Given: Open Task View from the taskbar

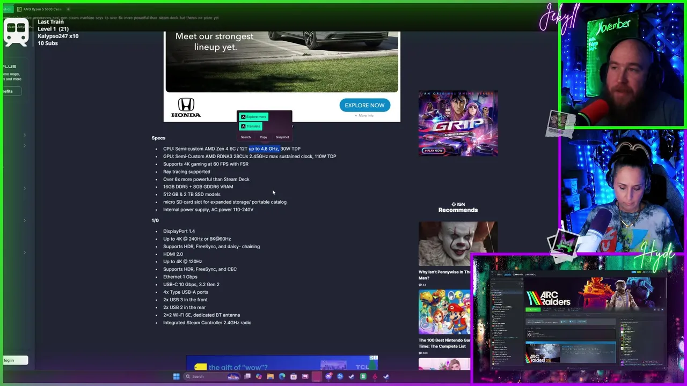Looking at the screenshot, I should pos(247,376).
